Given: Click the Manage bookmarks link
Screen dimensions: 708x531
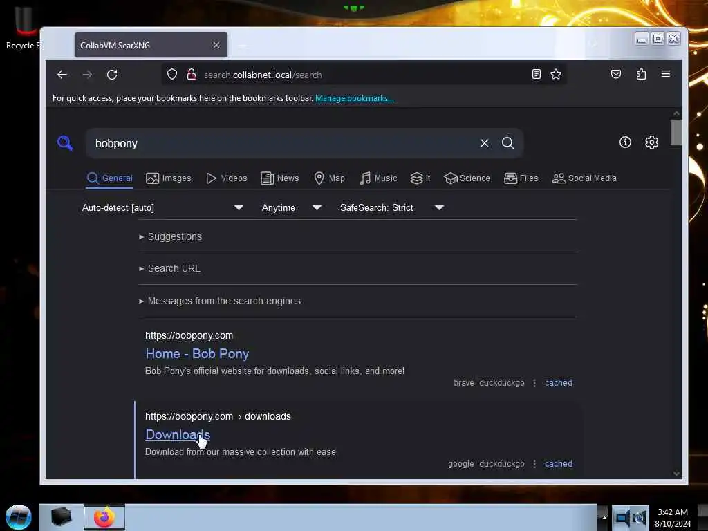Looking at the screenshot, I should pos(355,98).
